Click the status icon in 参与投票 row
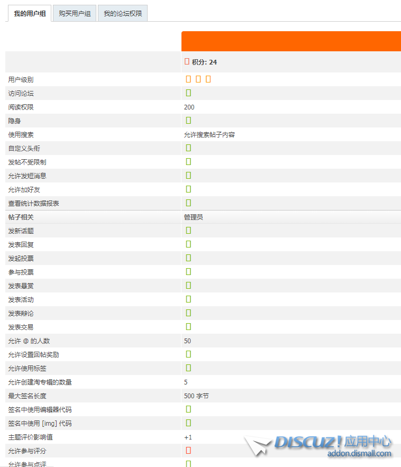The width and height of the screenshot is (401, 467). 188,272
